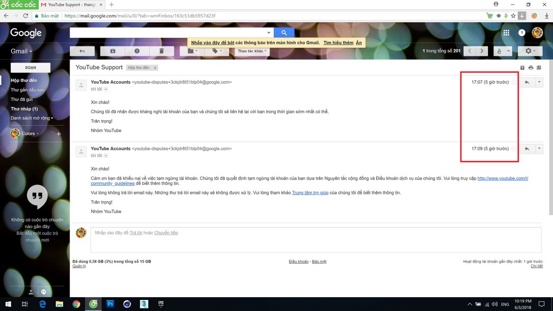Open the youtube.com community_guidelines link
The image size is (553, 311).
coord(503,178)
